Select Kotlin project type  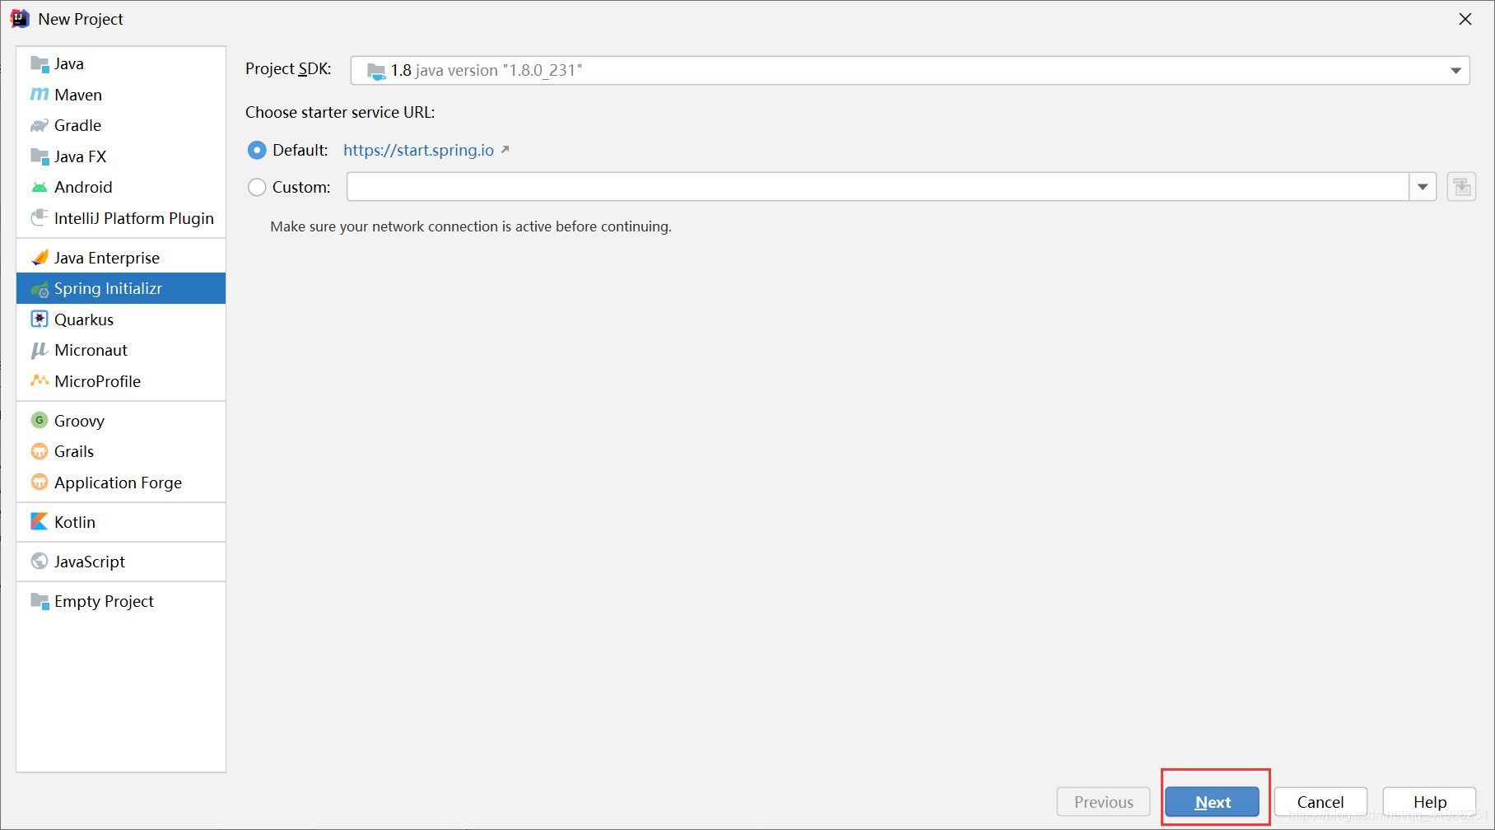click(121, 522)
